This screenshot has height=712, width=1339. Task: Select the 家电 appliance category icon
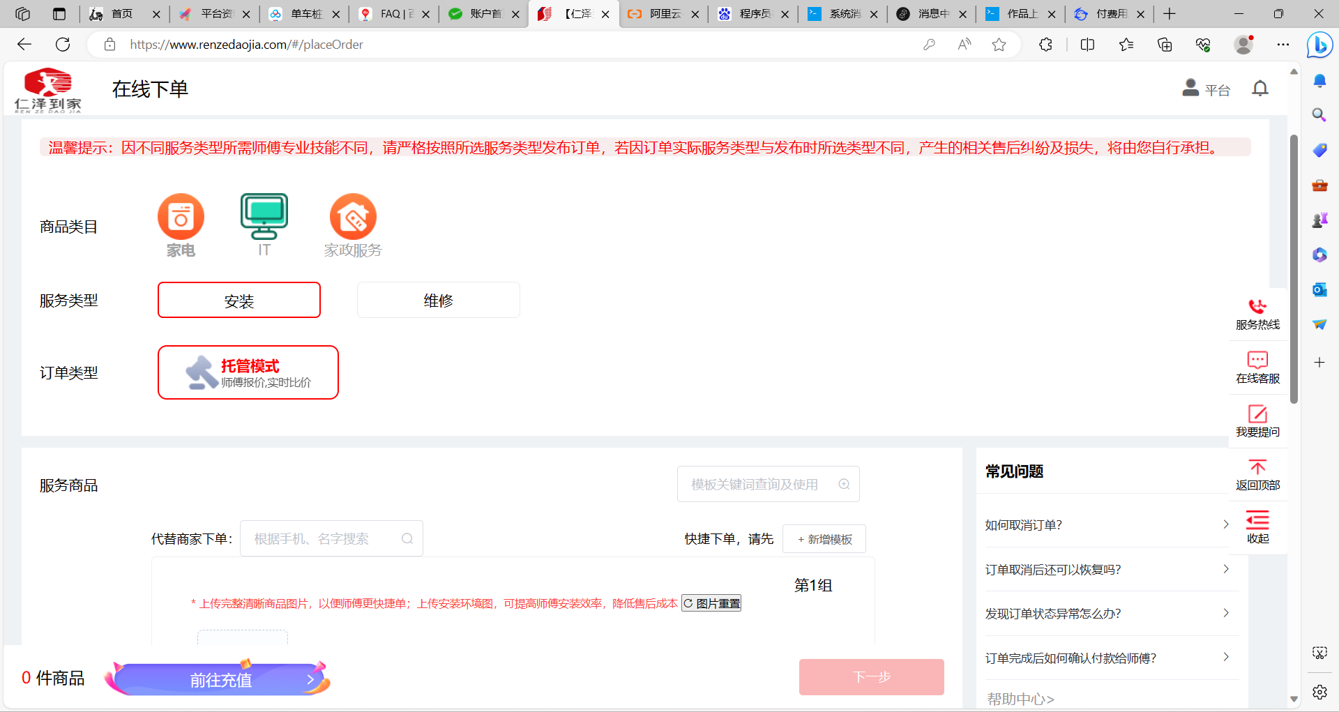181,217
